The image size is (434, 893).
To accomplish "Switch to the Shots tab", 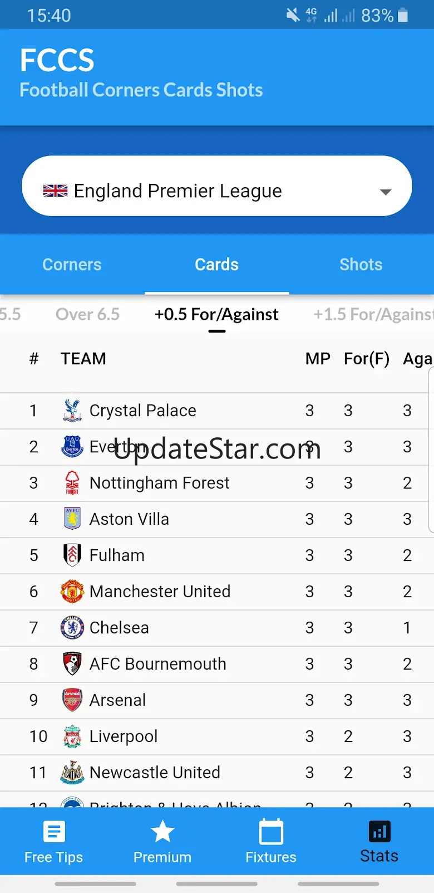I will click(x=361, y=265).
